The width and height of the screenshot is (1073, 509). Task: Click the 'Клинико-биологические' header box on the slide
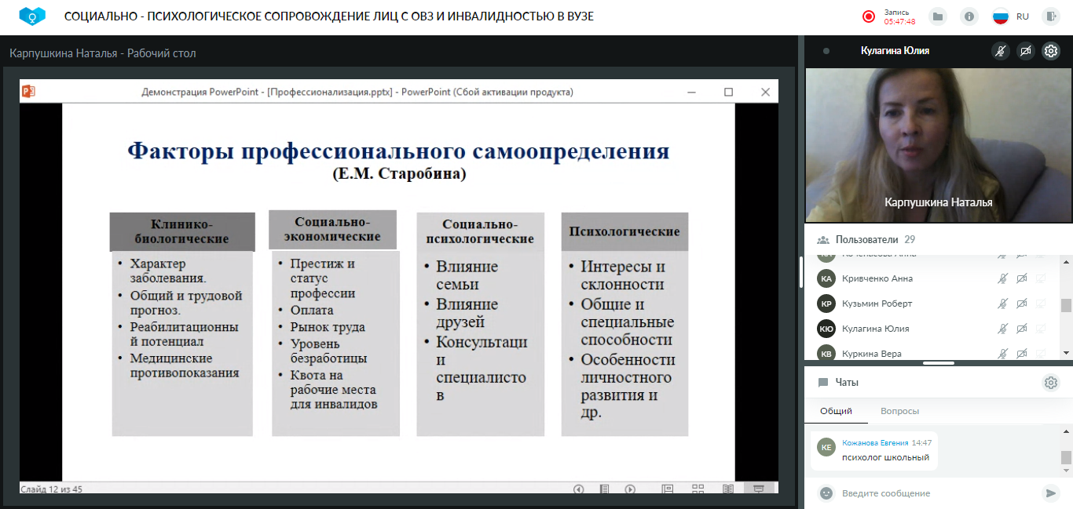click(x=182, y=231)
